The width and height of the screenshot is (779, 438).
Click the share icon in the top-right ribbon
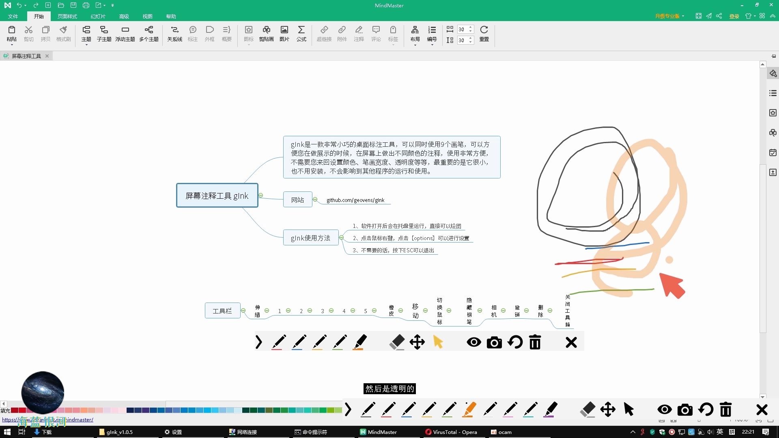coord(719,16)
